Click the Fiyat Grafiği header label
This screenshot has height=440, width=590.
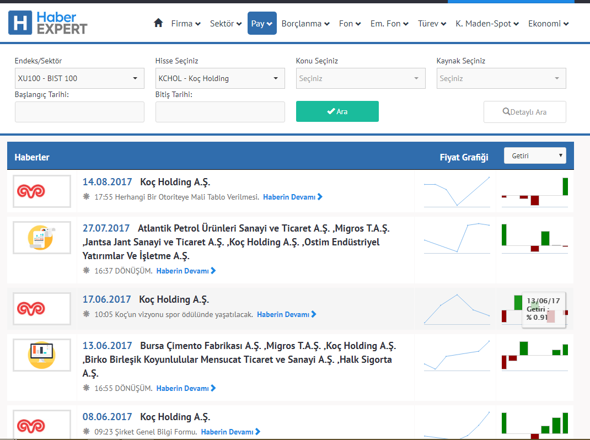(x=464, y=157)
